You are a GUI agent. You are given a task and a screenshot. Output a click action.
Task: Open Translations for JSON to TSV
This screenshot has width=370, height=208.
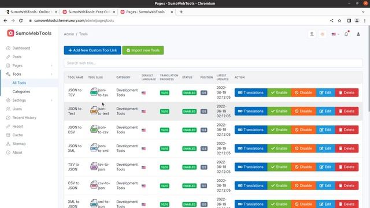click(250, 92)
